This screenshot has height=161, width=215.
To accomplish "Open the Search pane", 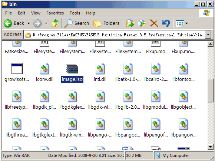I will point(76,23).
